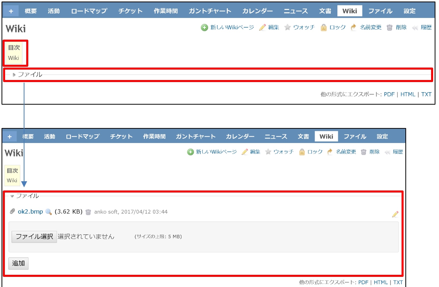
Task: Preview ok2.bmp with the magnifier icon
Action: (48, 212)
